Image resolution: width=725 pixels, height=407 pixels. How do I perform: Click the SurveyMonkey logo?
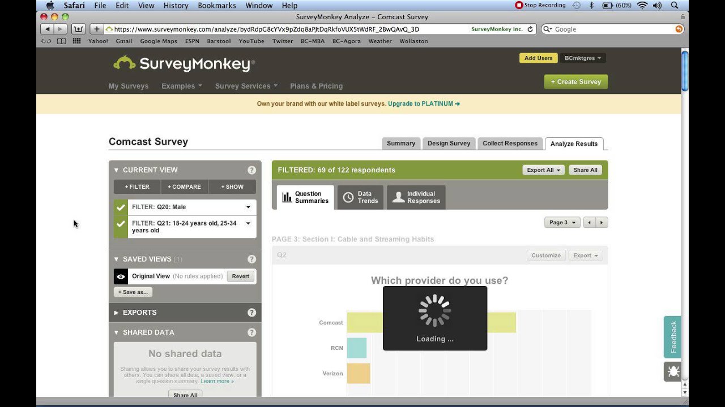(x=184, y=63)
